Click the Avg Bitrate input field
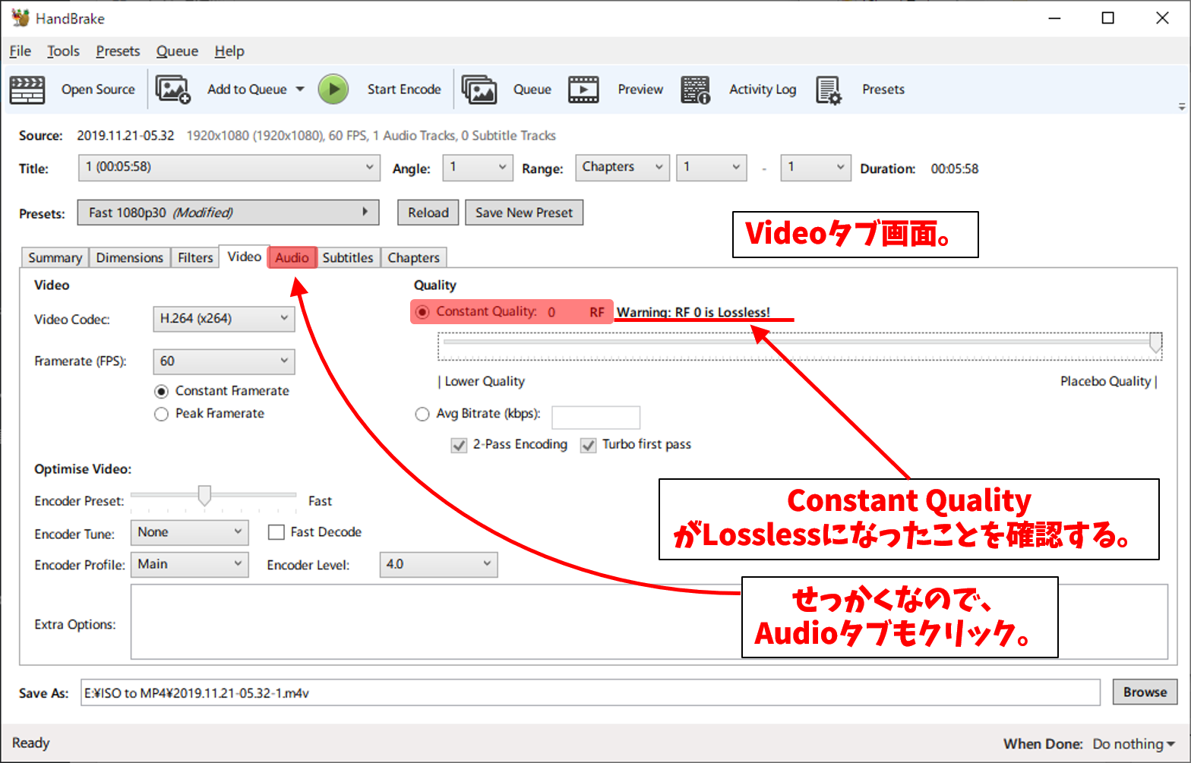 pos(595,418)
